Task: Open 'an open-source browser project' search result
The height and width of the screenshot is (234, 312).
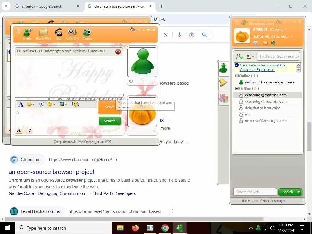Action: (x=51, y=172)
